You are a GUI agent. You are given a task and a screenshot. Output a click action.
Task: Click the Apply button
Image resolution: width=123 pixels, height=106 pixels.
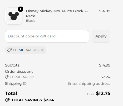coord(101,36)
